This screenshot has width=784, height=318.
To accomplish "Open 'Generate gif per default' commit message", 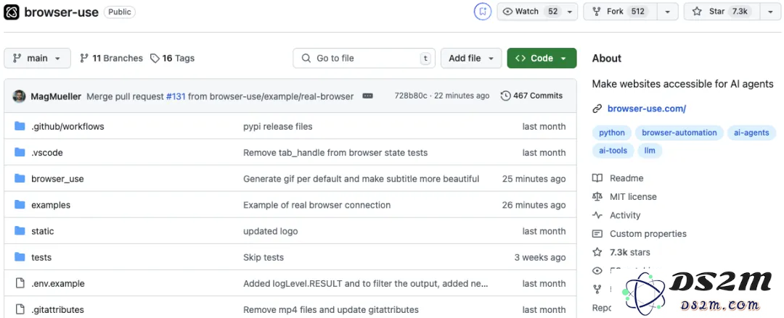I will (x=361, y=179).
